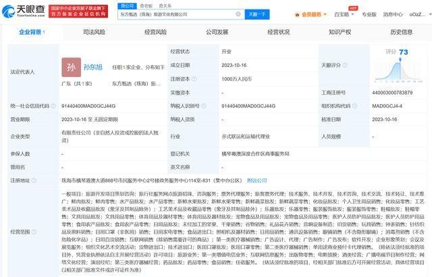Click the company name search field
The image size is (432, 277).
(175, 14)
